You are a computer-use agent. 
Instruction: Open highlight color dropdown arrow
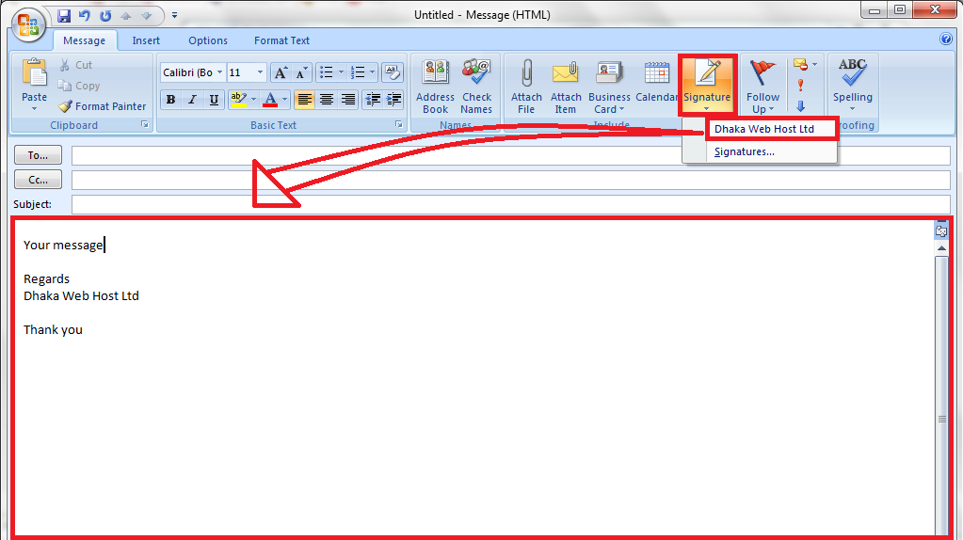click(x=253, y=100)
